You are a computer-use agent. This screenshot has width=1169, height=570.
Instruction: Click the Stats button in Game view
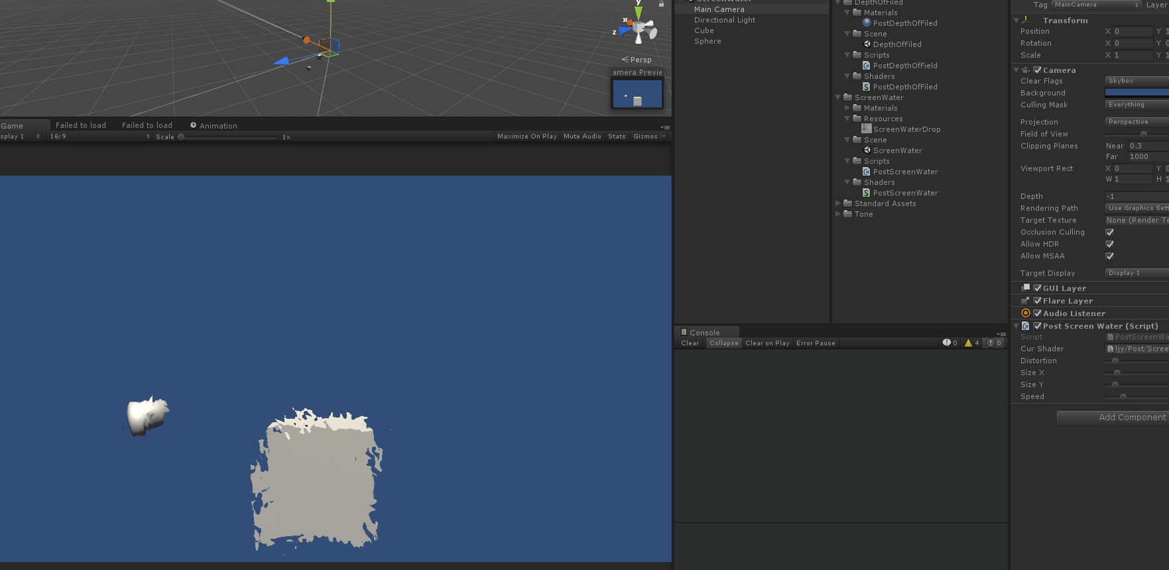click(617, 137)
